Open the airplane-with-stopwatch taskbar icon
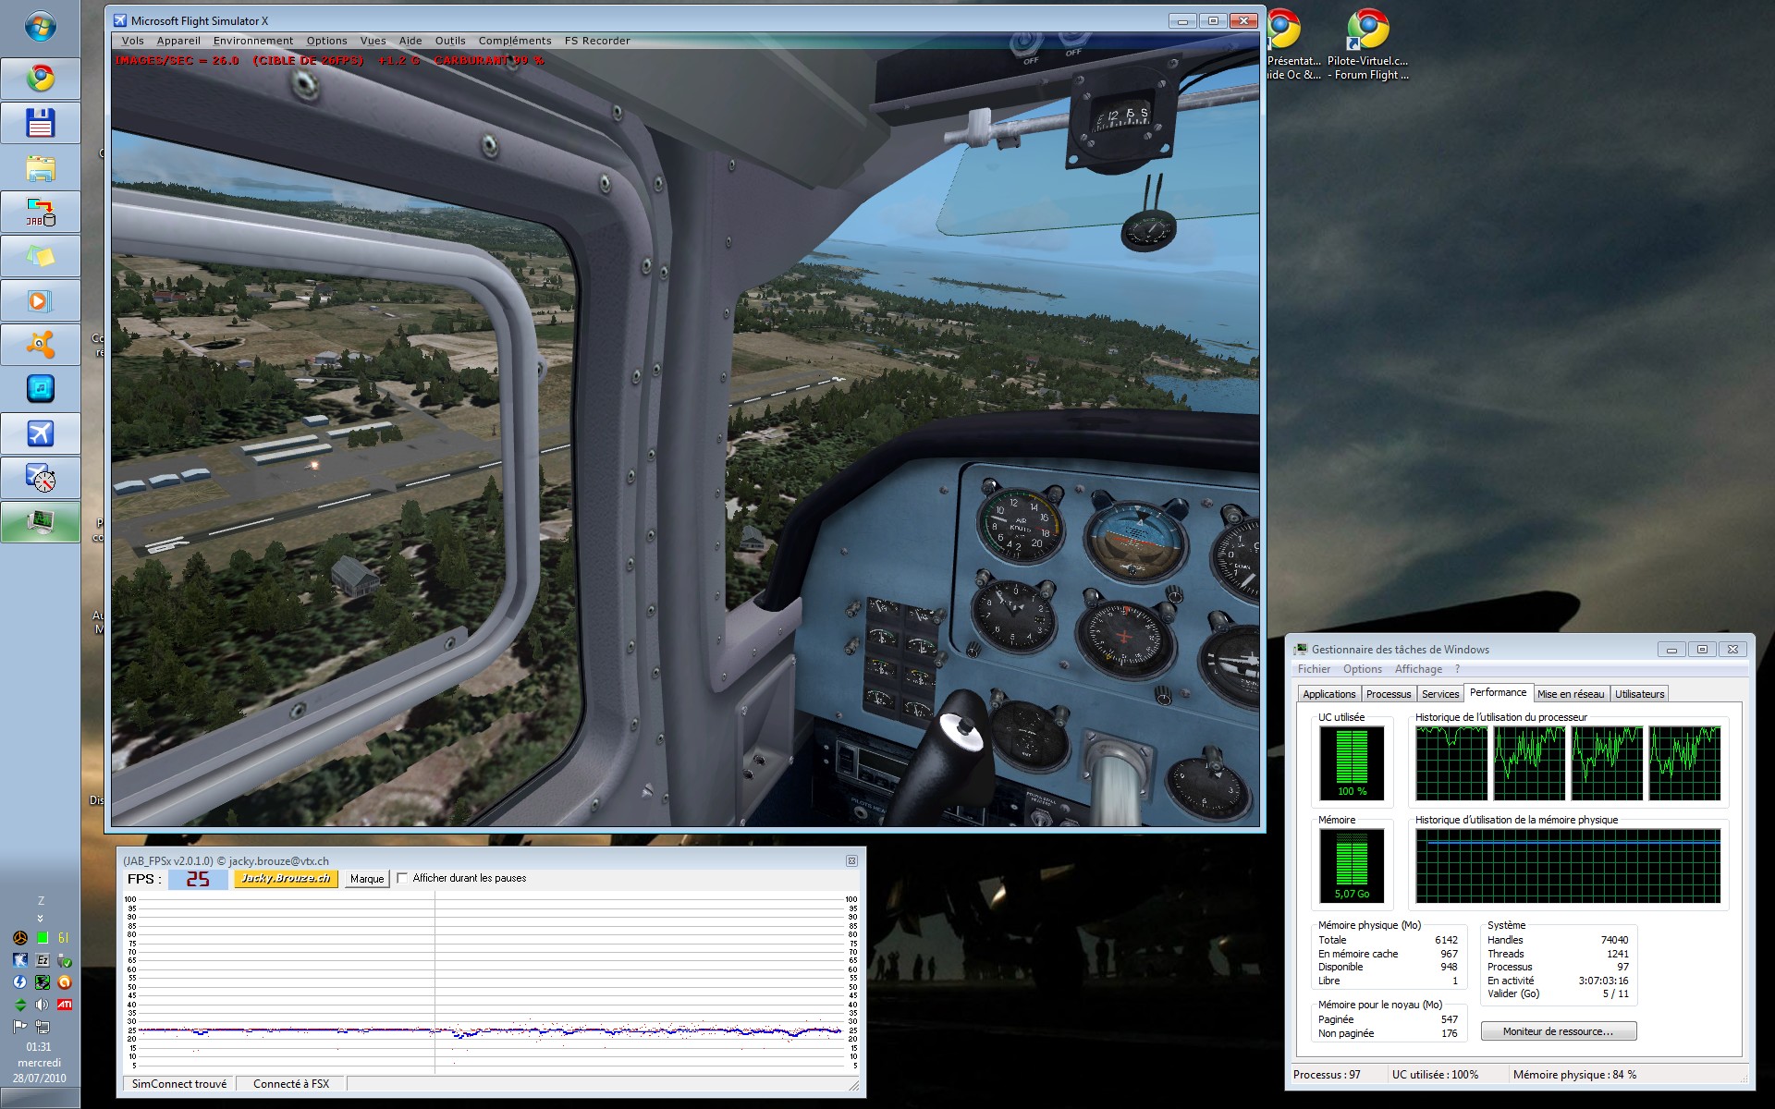 pyautogui.click(x=40, y=478)
